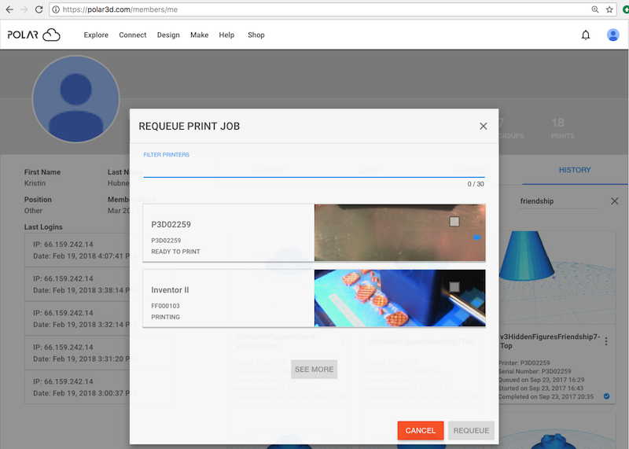
Task: Select the Inventor II printer name
Action: click(x=170, y=289)
